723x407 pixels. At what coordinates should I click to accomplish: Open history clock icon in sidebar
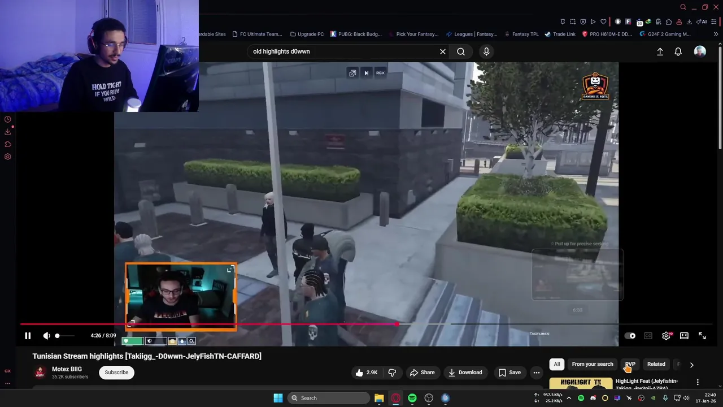[8, 119]
